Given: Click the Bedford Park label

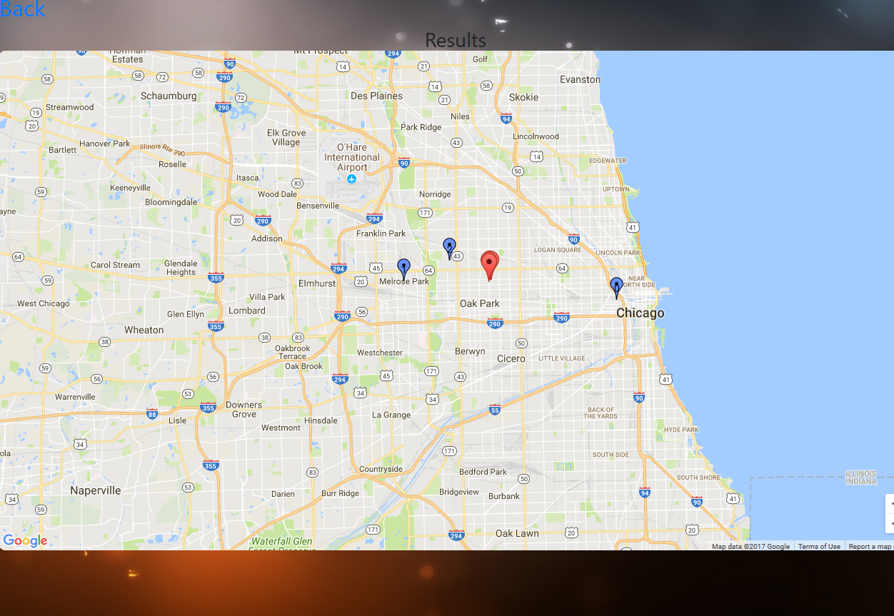Looking at the screenshot, I should click(x=483, y=472).
